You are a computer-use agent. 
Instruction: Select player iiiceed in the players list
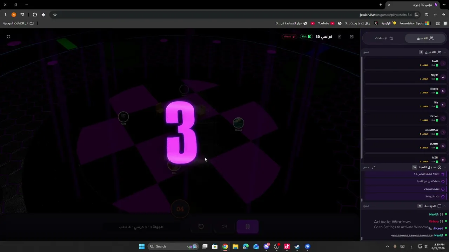405,91
